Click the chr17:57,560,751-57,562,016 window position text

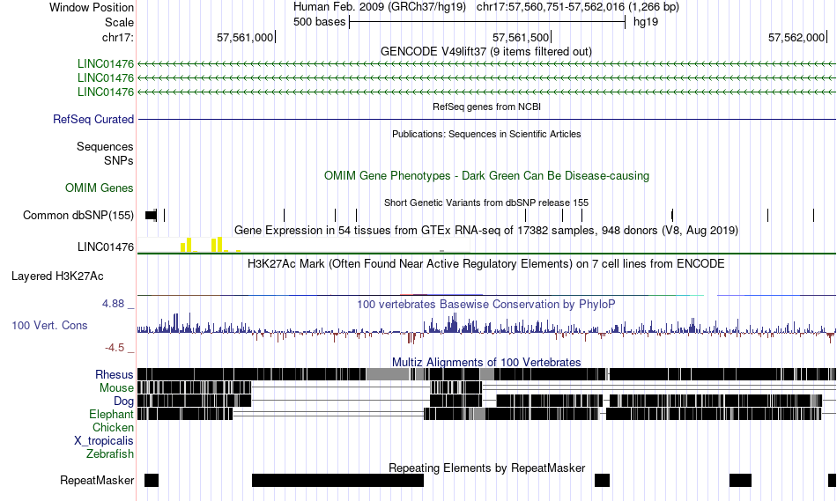tap(578, 7)
